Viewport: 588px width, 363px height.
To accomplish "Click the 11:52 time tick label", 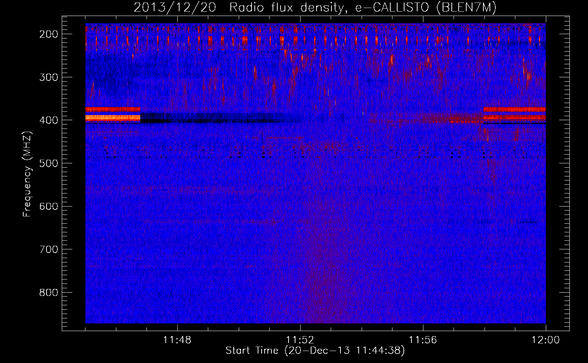I will [x=300, y=340].
